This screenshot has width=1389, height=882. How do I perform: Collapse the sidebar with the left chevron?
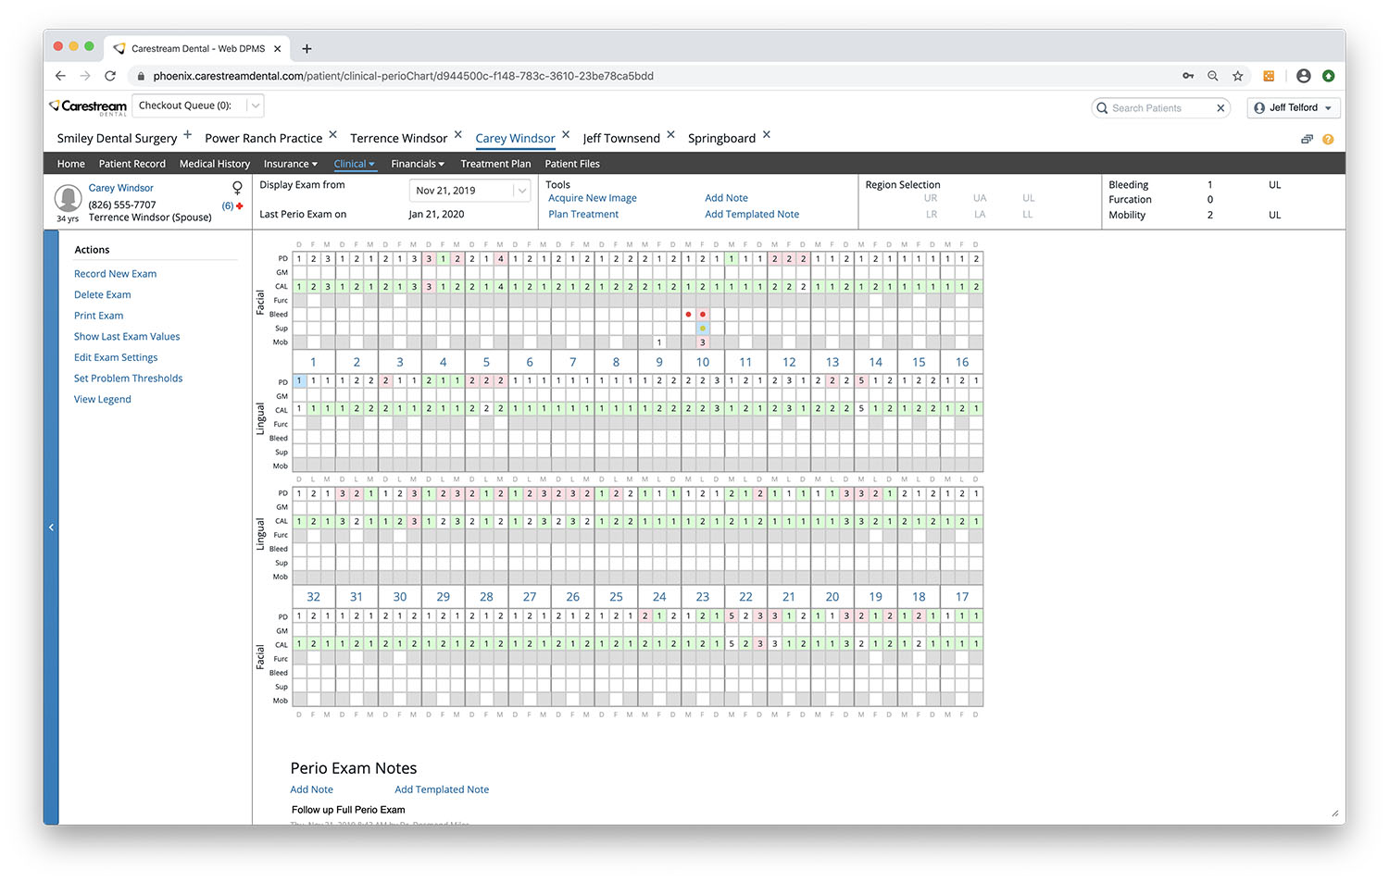point(51,528)
